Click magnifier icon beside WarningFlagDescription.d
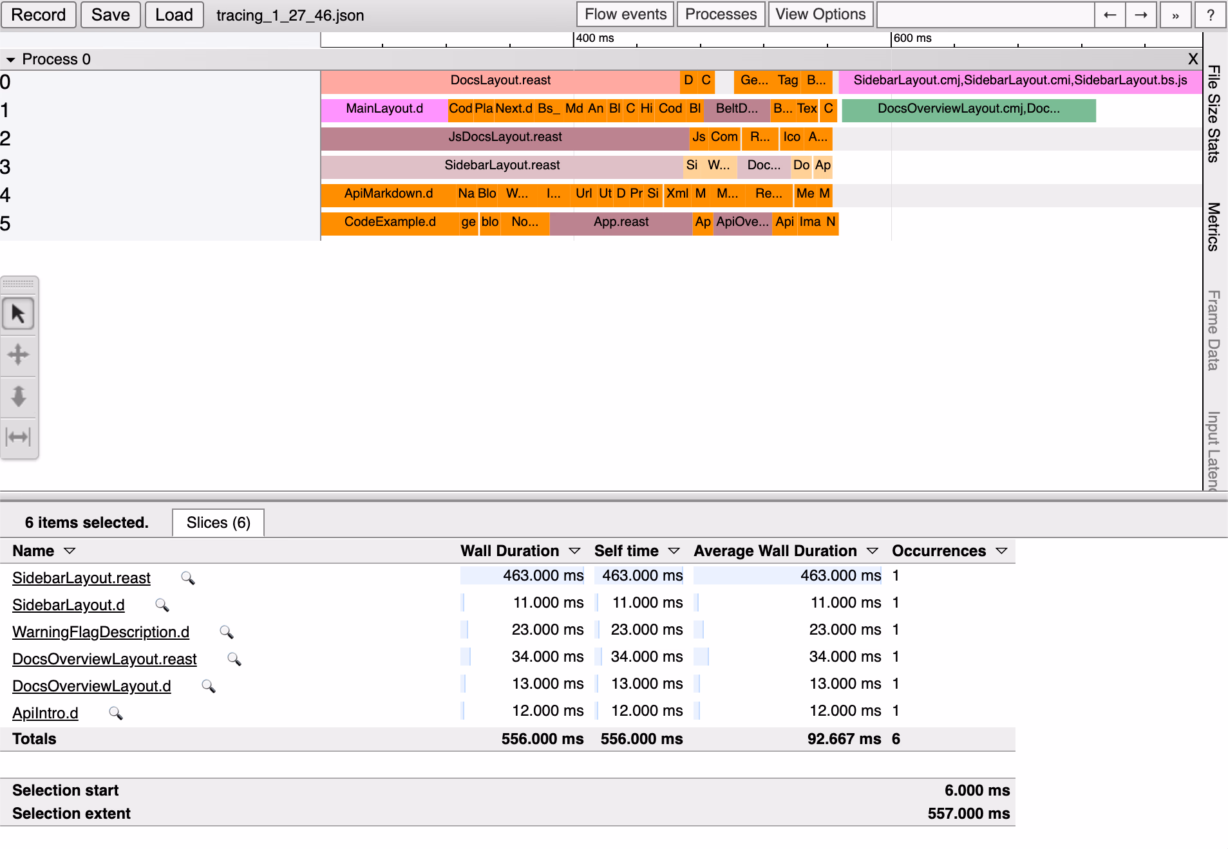1228x849 pixels. (226, 632)
